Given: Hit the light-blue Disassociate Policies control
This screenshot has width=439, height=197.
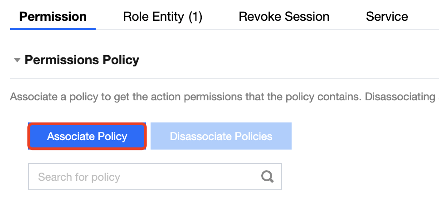Looking at the screenshot, I should [221, 136].
